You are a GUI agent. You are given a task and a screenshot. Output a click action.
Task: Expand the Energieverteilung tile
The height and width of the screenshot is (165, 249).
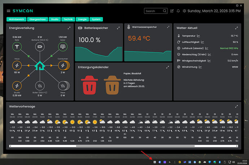click(69, 28)
